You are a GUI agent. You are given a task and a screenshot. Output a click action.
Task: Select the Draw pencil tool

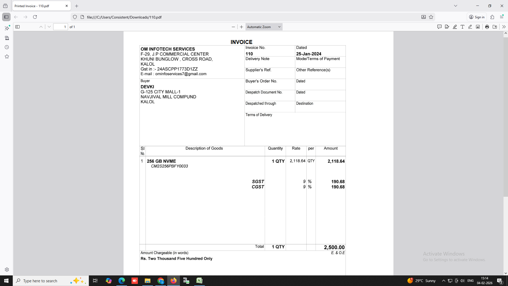coord(470,27)
